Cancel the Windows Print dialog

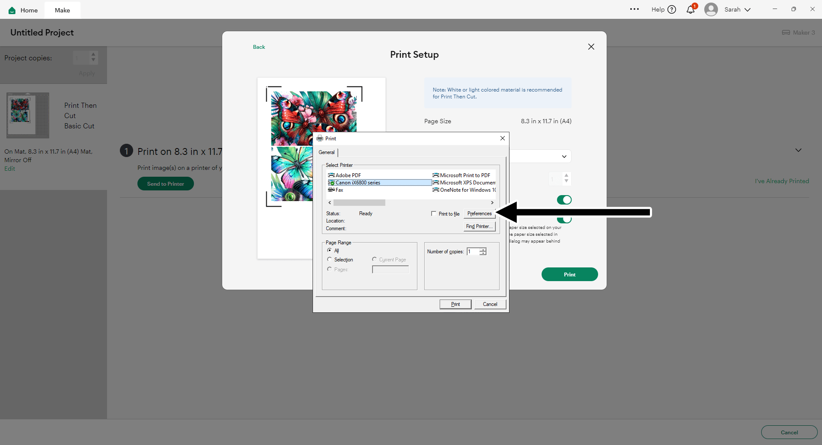(490, 304)
